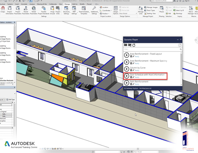Run the Path Reinforcement script
This screenshot has height=153, width=198.
coord(127,83)
